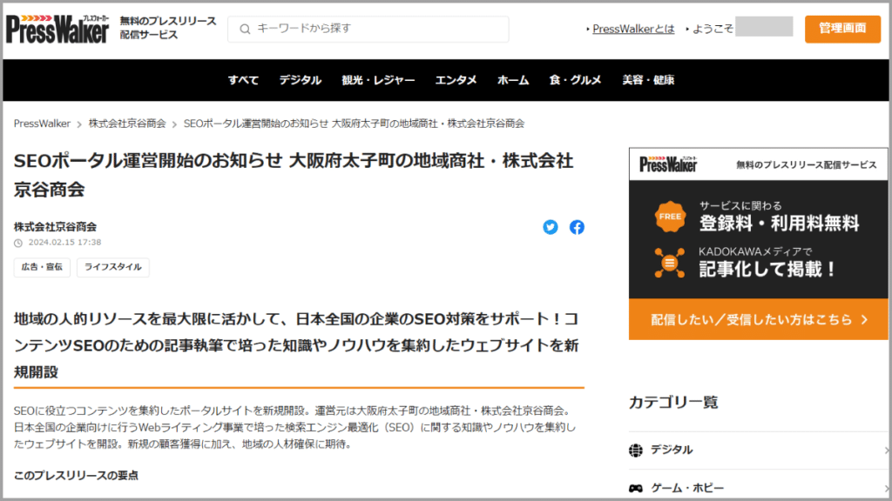The height and width of the screenshot is (501, 892).
Task: Select the エンタメ navigation menu item
Action: coord(456,80)
